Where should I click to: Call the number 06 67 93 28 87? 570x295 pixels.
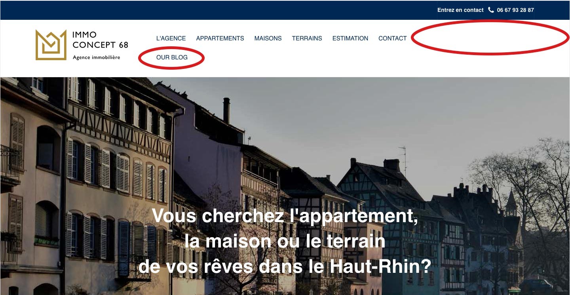[x=515, y=10]
